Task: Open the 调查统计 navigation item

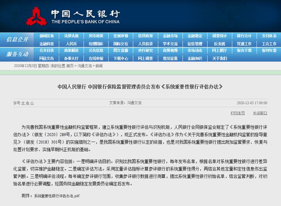Action: pyautogui.click(x=220, y=36)
